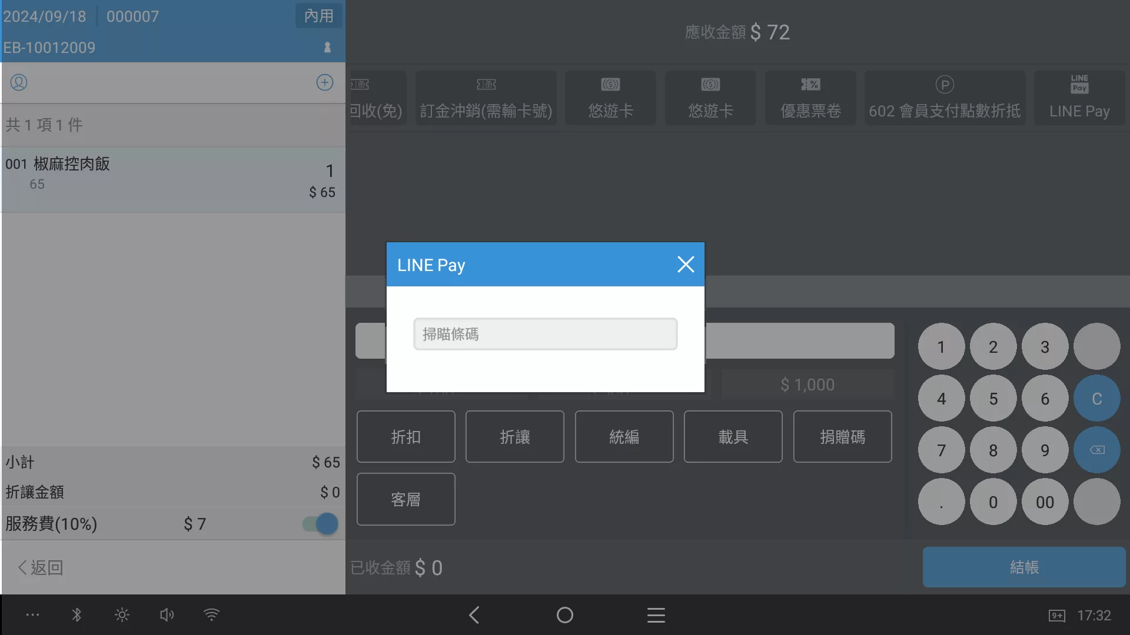Tap keypad digit 6
Screen dimensions: 1130x635
click(x=1045, y=399)
